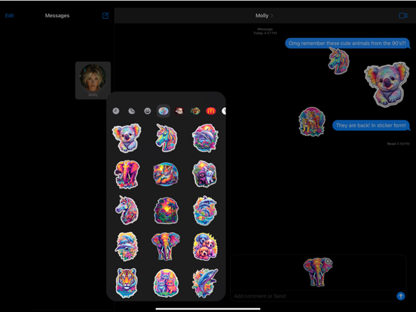
Task: Remove the elephant sticker from the draft
Action: [x=328, y=262]
